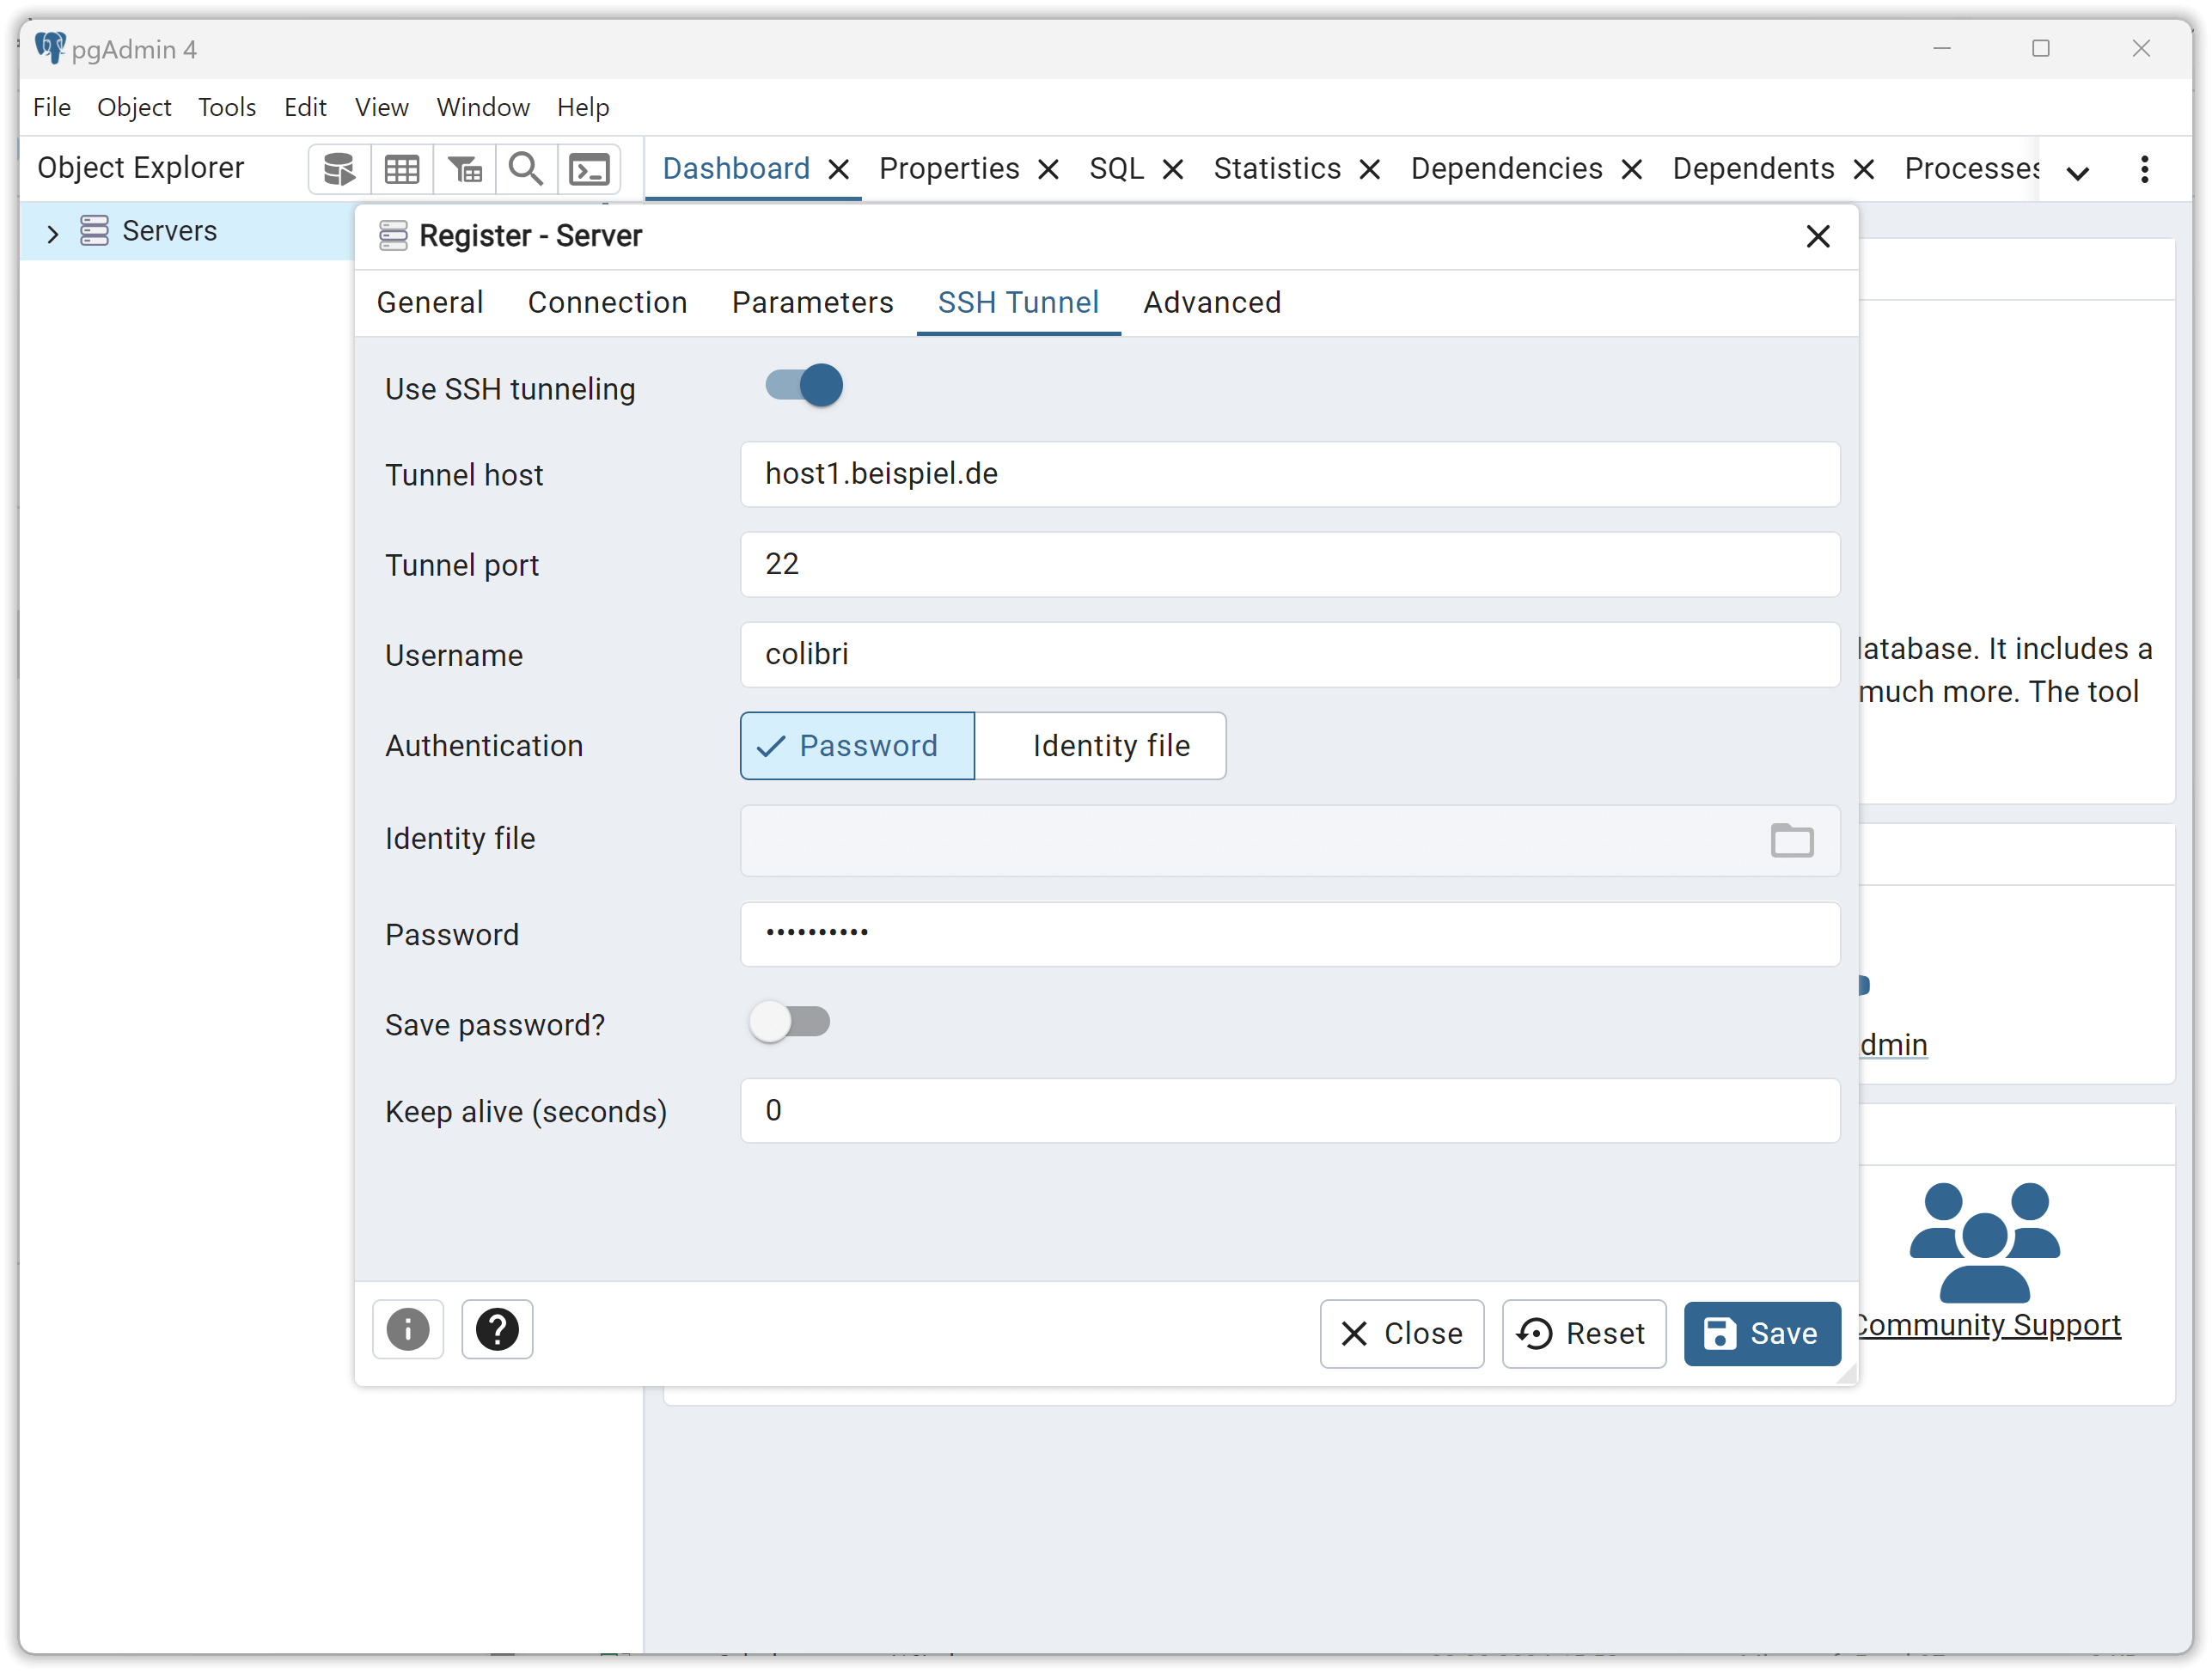2212x1673 pixels.
Task: Click the Save button
Action: (x=1761, y=1333)
